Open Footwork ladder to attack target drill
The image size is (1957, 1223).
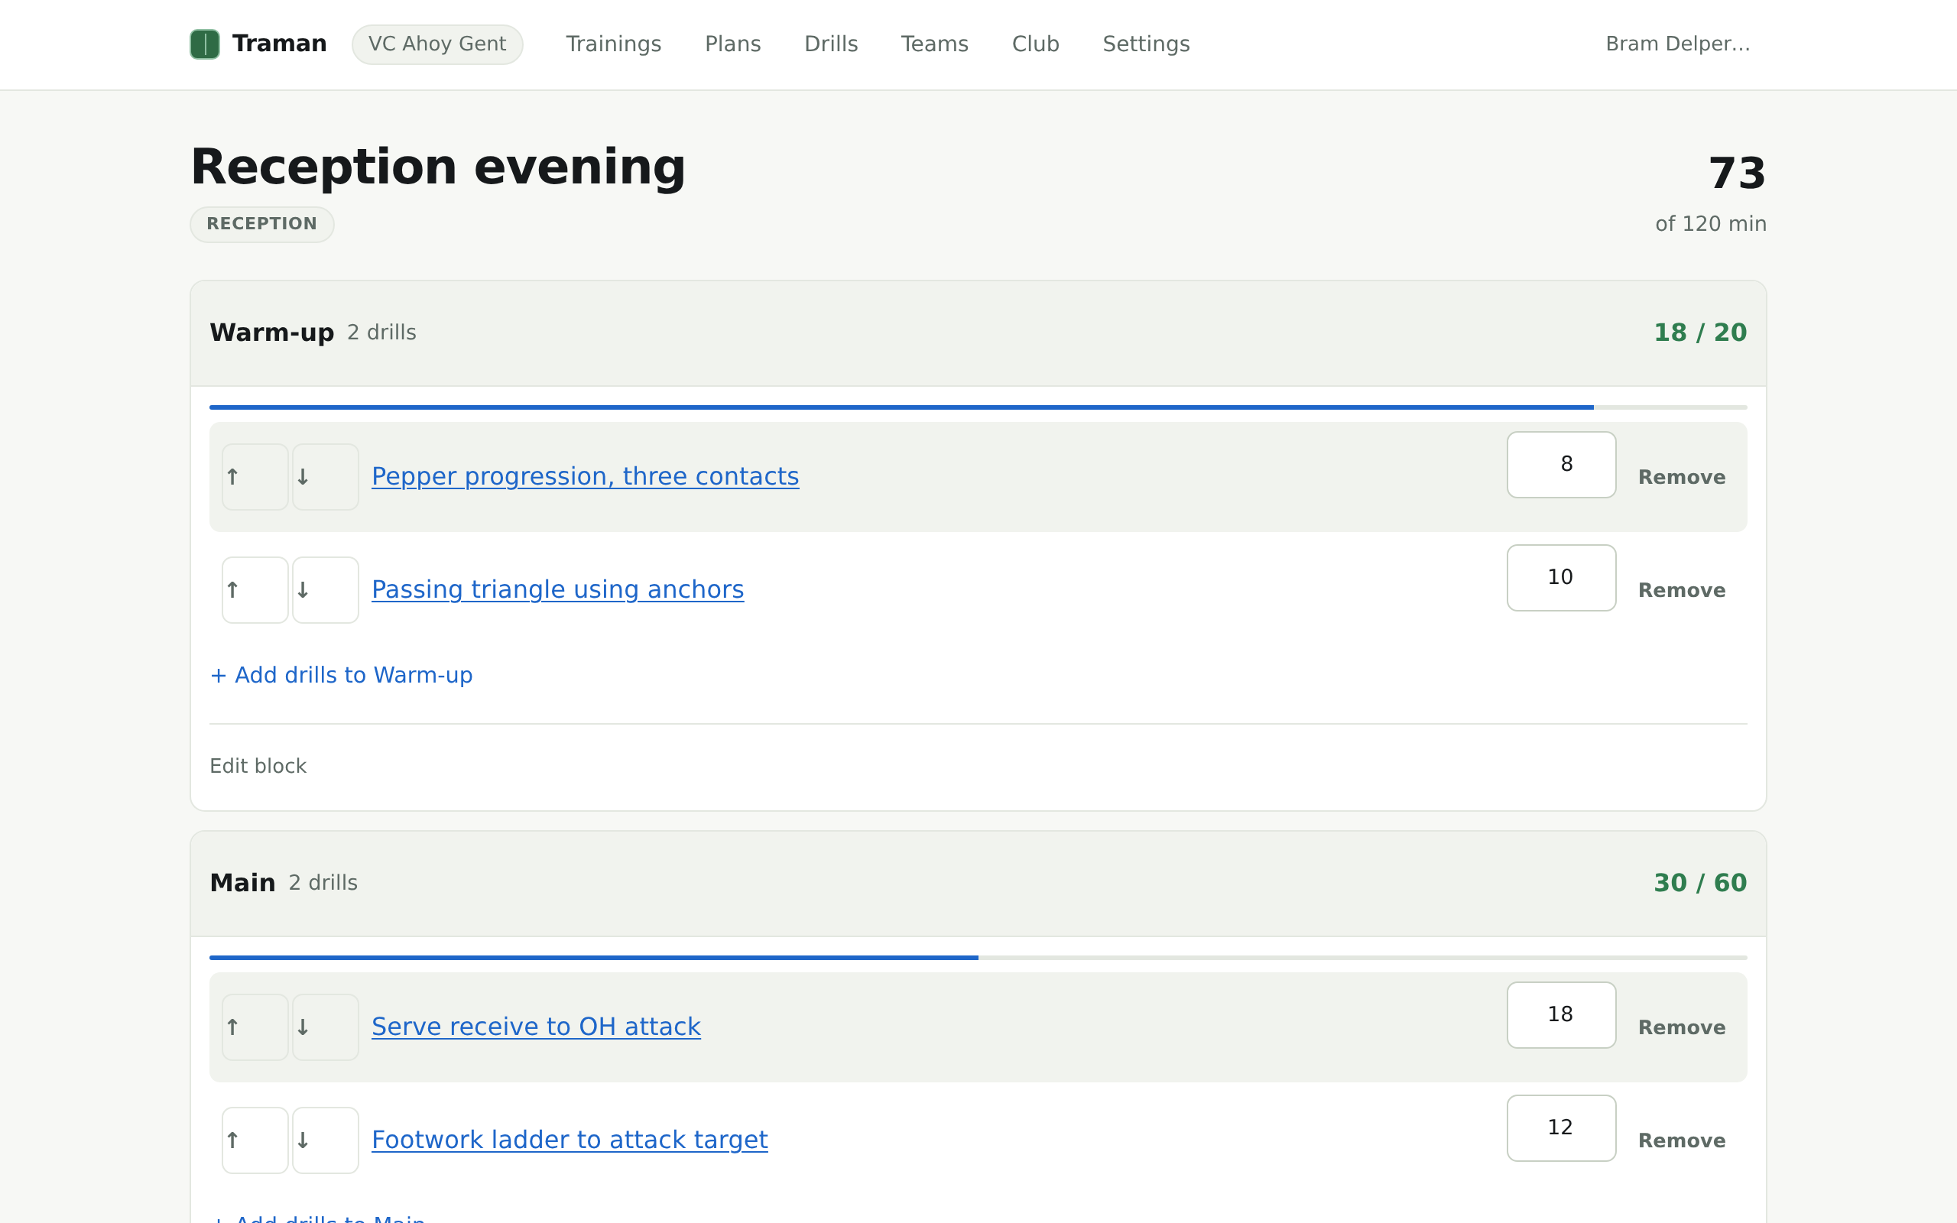[570, 1140]
